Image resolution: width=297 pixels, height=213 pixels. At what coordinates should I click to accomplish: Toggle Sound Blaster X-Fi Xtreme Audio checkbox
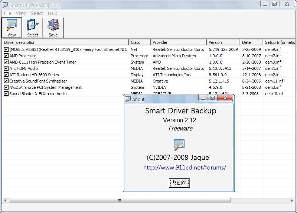tap(6, 94)
